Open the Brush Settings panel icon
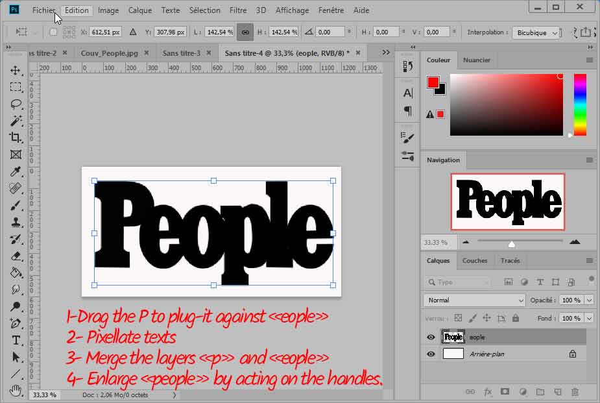 pyautogui.click(x=408, y=138)
